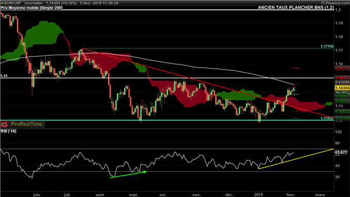This screenshot has width=350, height=197.
Task: Click the yellow RSI trendline
Action: pos(296,158)
